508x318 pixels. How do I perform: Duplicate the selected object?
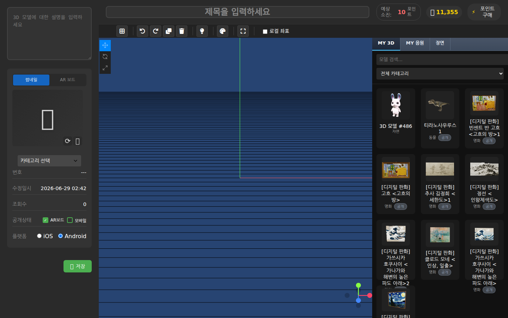169,31
